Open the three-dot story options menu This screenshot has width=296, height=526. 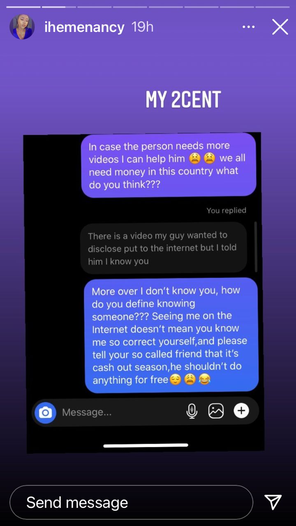[248, 27]
